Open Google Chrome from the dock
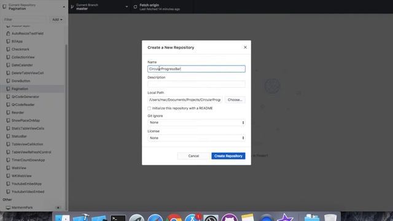This screenshot has height=221, width=393. [174, 218]
